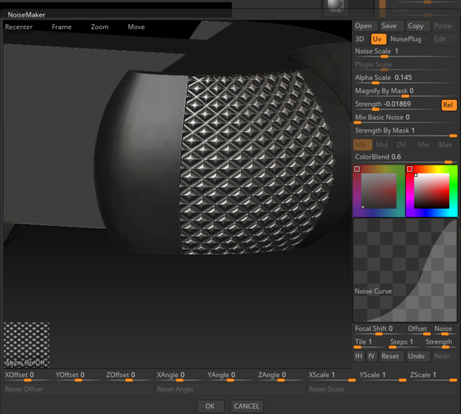
Task: Click Open to load noise file
Action: (x=363, y=26)
